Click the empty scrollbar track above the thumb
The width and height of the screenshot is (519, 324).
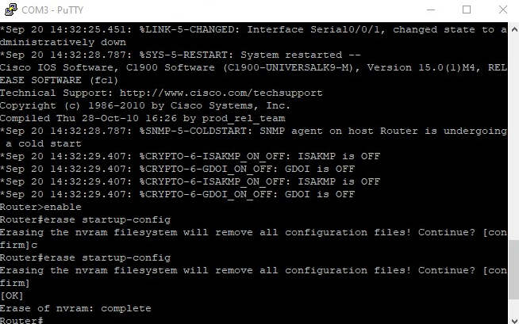click(513, 143)
